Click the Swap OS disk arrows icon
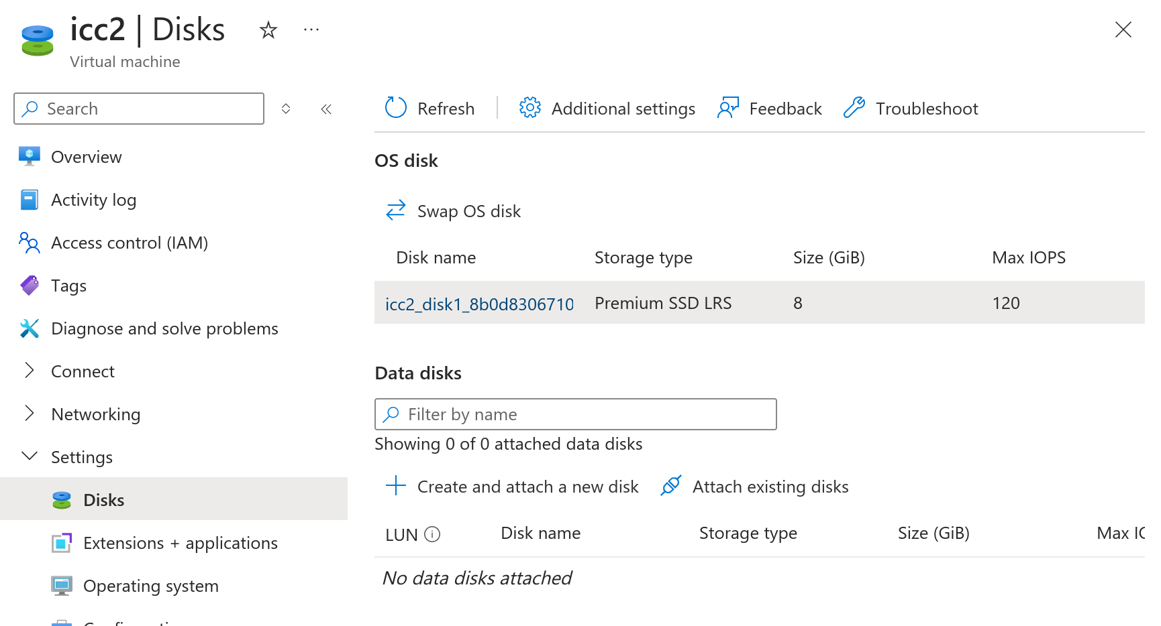This screenshot has width=1161, height=626. point(396,210)
